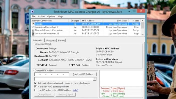
Task: Toggle checkbox for Bluetooth Network Connection
Action: click(x=33, y=30)
